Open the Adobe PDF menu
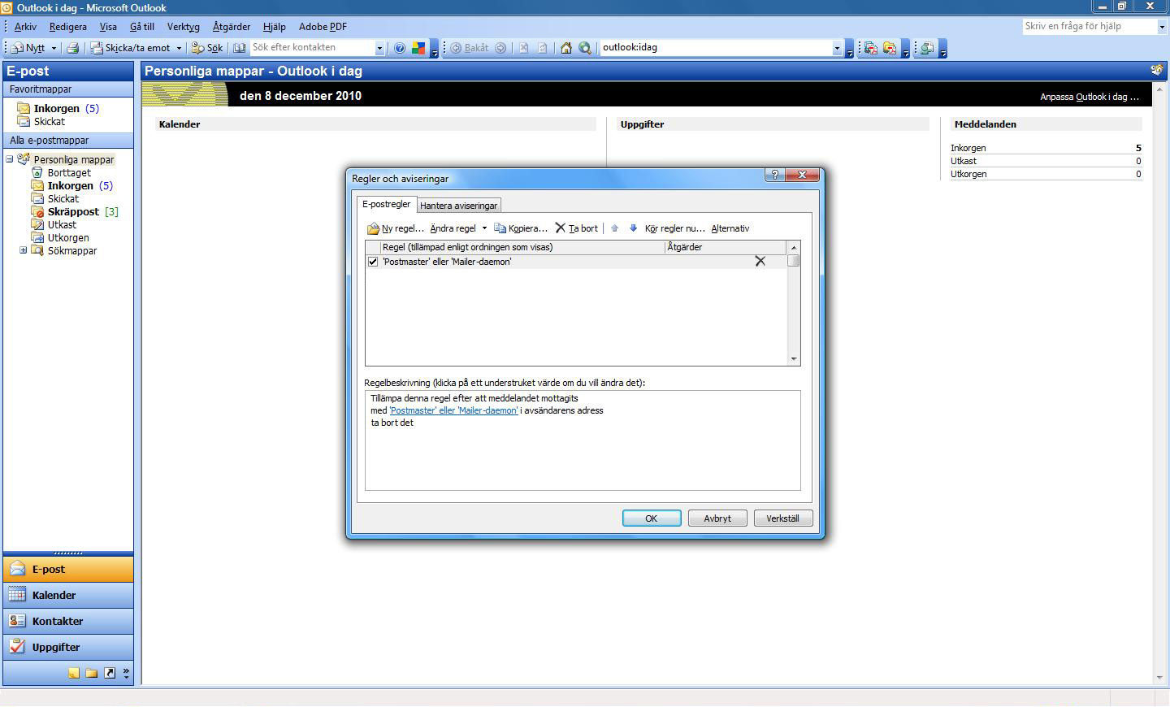1170x707 pixels. (323, 27)
